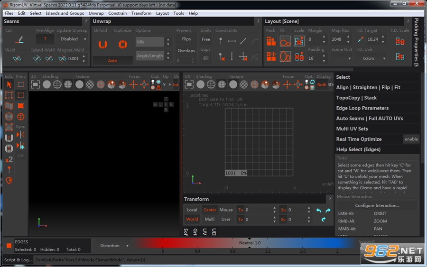Toggle Flips prevention in Unwrap panel
Screen dimensions: 427x267
click(x=186, y=39)
